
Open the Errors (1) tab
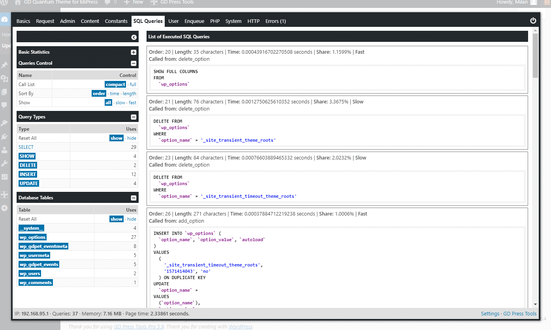point(276,21)
